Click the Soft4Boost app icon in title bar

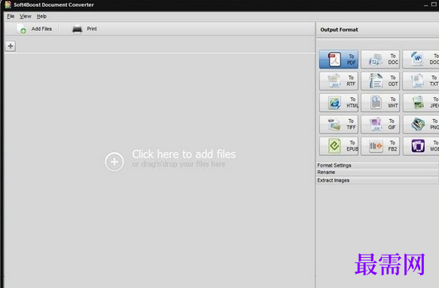[x=8, y=5]
